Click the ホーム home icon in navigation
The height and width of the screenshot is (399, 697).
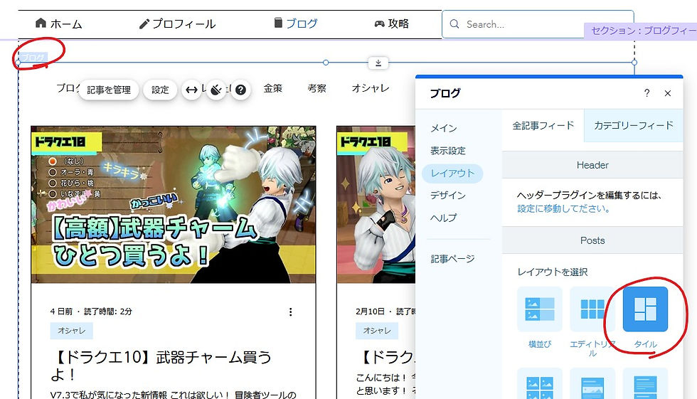(41, 23)
